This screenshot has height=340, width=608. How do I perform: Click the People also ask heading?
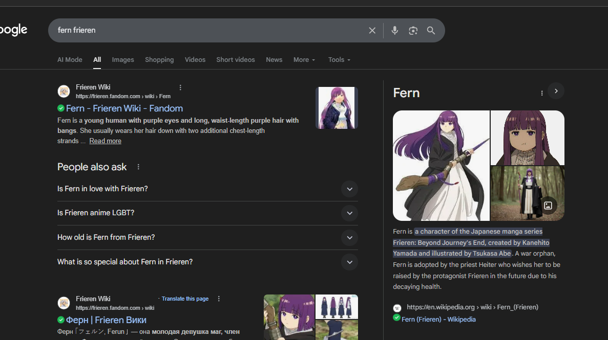pyautogui.click(x=92, y=167)
